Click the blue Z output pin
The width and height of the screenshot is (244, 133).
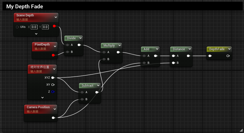coord(53,92)
